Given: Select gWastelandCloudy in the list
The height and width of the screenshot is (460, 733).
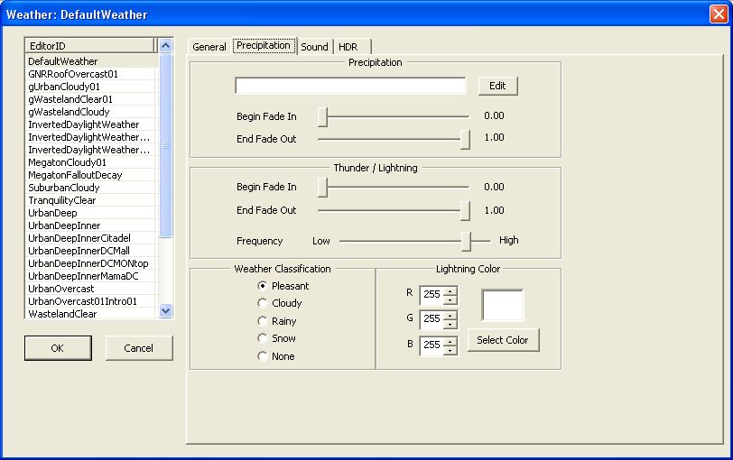Looking at the screenshot, I should point(90,112).
